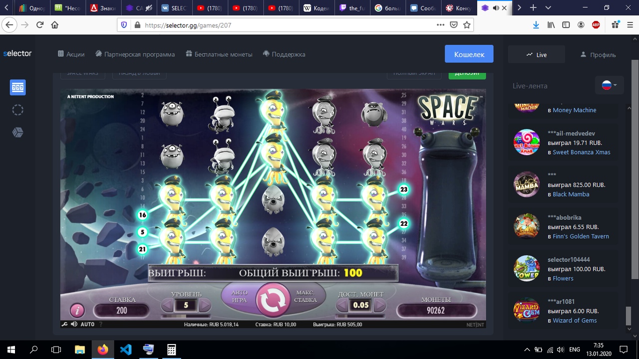
Task: Open the hexagon sidebar section
Action: (x=18, y=132)
